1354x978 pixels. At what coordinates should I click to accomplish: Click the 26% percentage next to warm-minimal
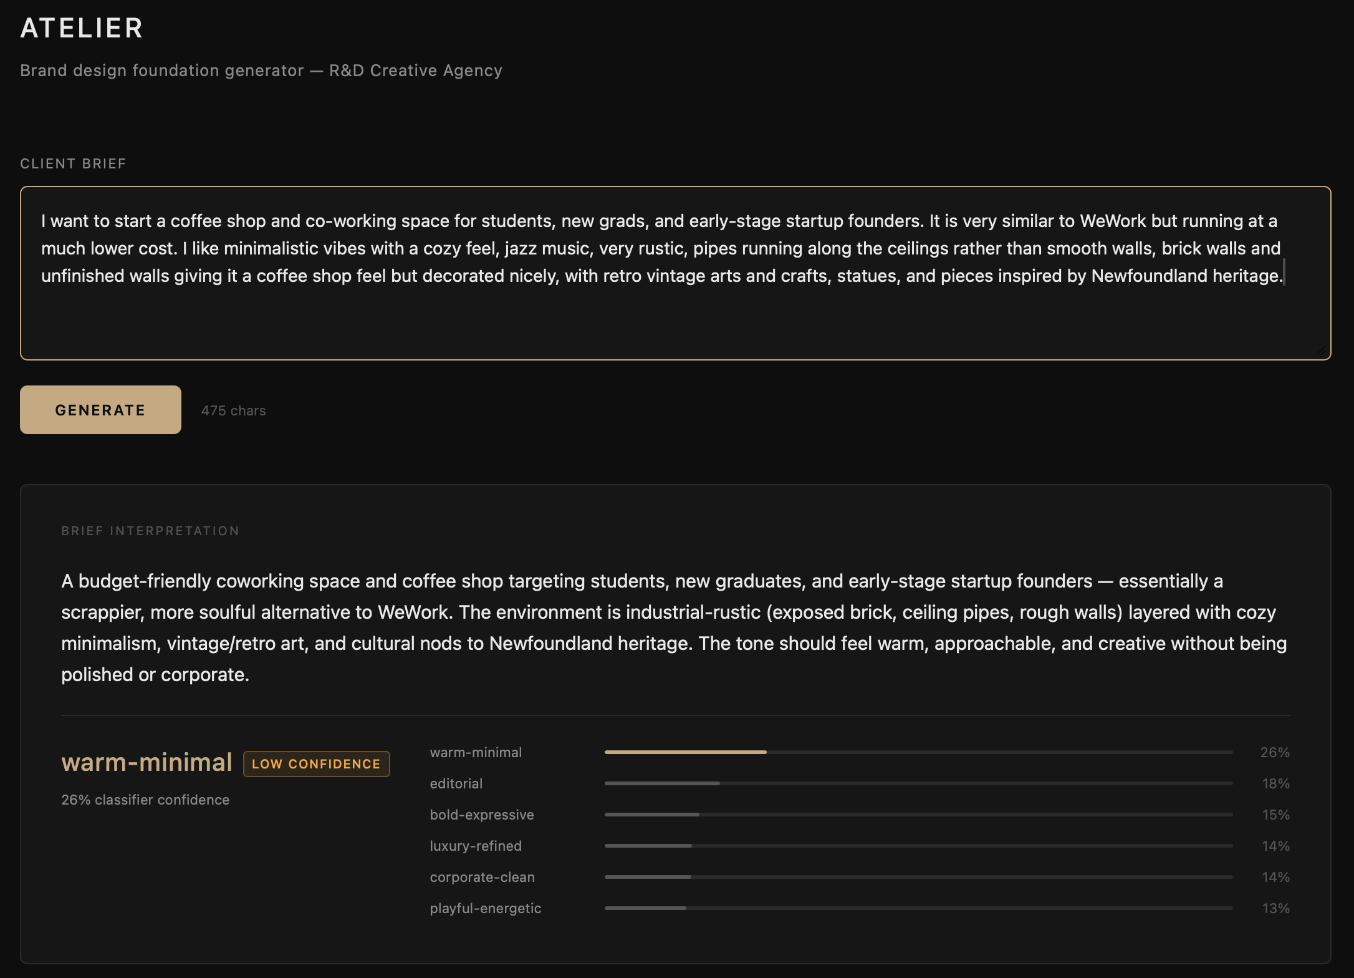(1275, 752)
